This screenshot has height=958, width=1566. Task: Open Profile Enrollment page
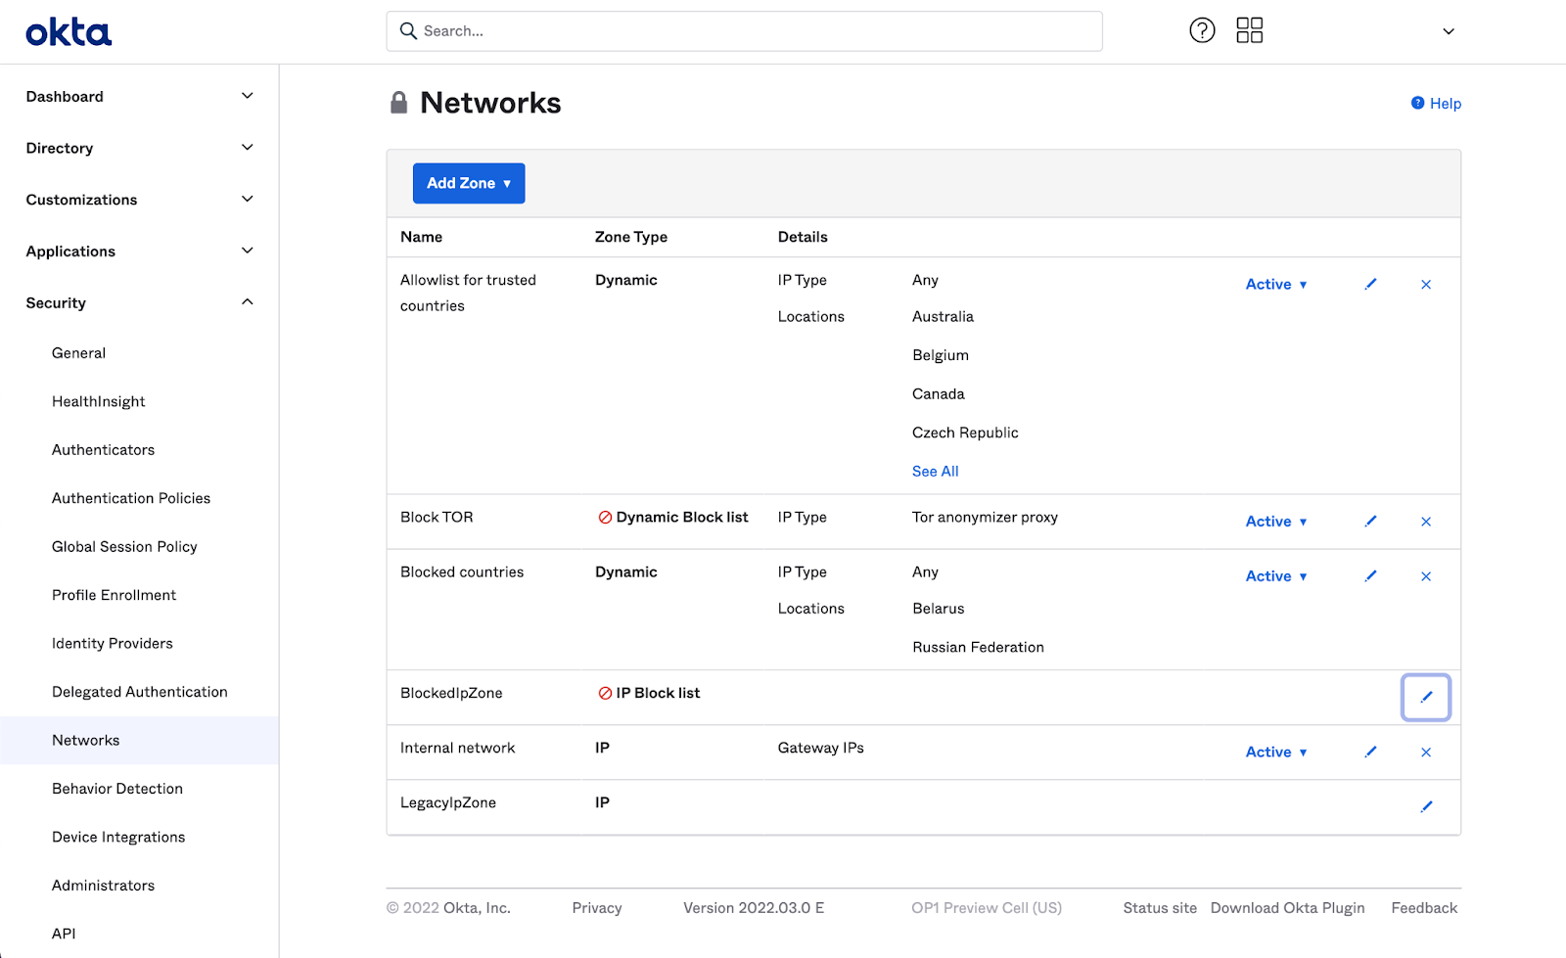[114, 595]
